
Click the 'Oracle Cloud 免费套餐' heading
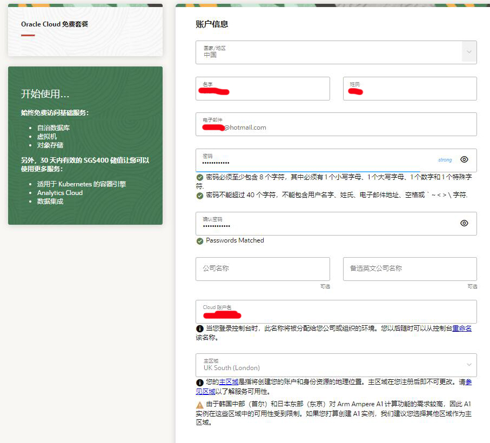click(x=55, y=24)
